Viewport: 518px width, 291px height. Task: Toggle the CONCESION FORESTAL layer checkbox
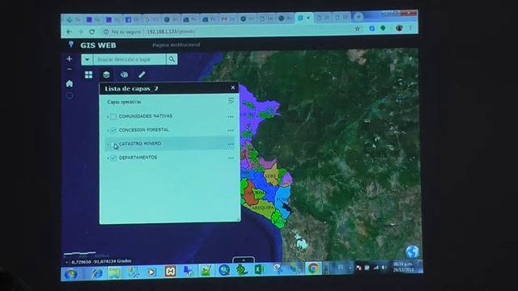113,130
